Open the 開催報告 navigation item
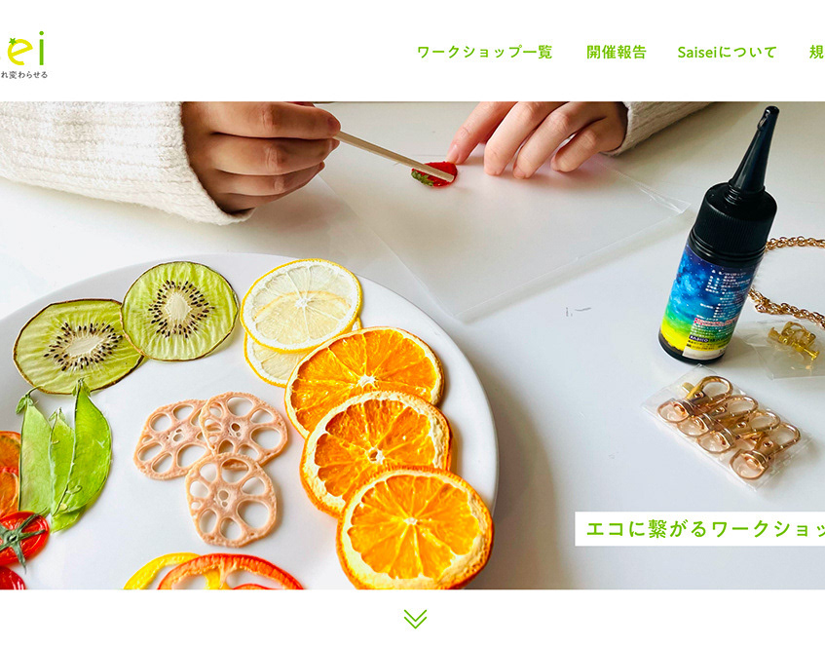The image size is (825, 646). 617,52
